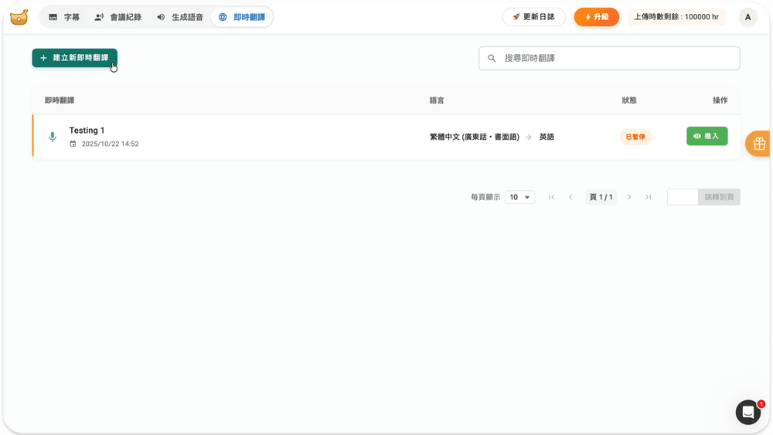The image size is (773, 435).
Task: Click the green 進入 button
Action: click(707, 136)
